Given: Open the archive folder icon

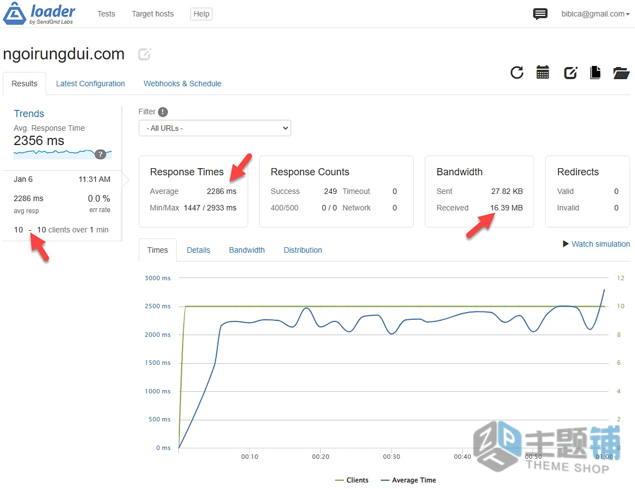Looking at the screenshot, I should (621, 73).
